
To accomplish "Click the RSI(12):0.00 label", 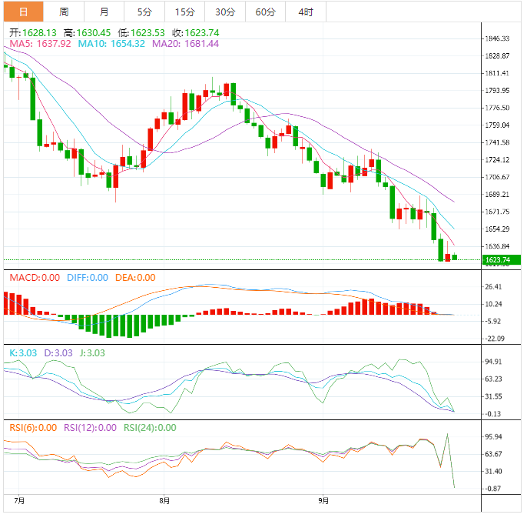I will pos(90,428).
